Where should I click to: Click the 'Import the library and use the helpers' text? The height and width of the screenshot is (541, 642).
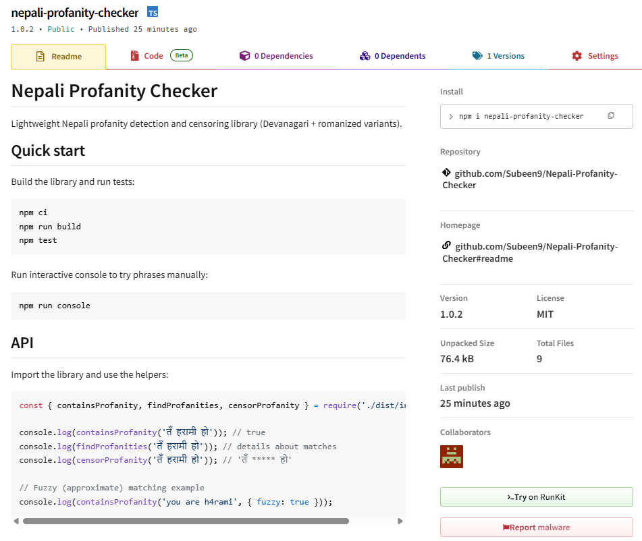pos(90,375)
